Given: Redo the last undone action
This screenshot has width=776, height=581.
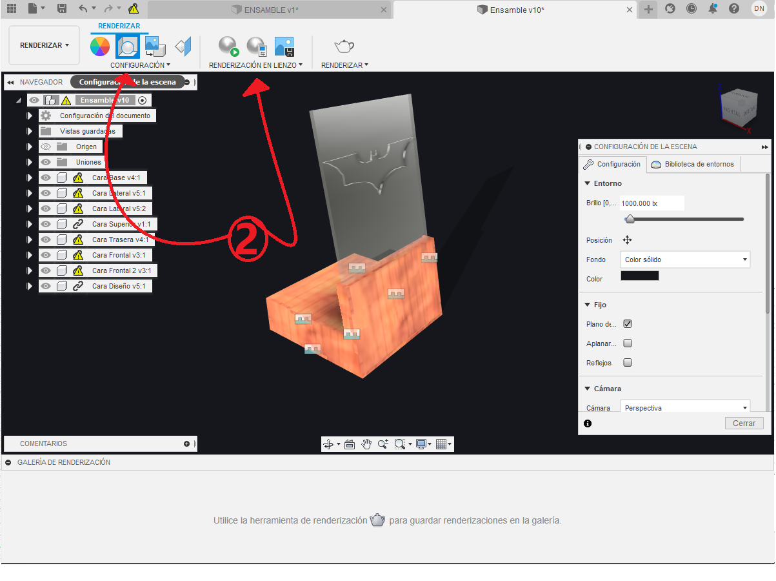Looking at the screenshot, I should point(108,8).
